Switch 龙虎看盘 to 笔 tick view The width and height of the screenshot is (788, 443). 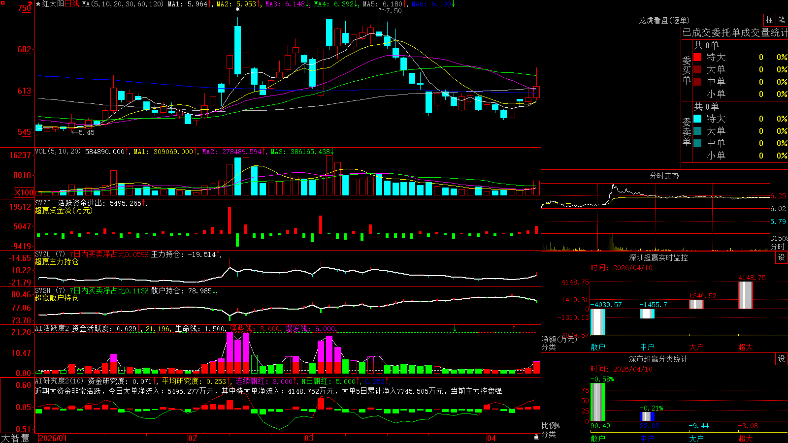[x=782, y=20]
